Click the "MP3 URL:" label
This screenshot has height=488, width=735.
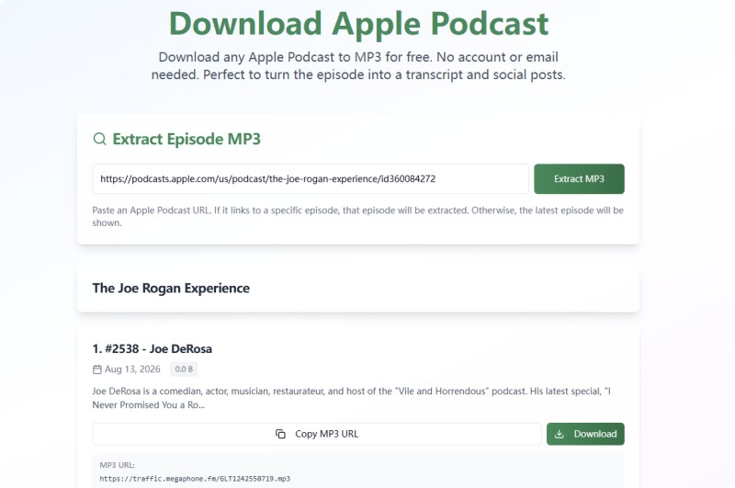[118, 465]
